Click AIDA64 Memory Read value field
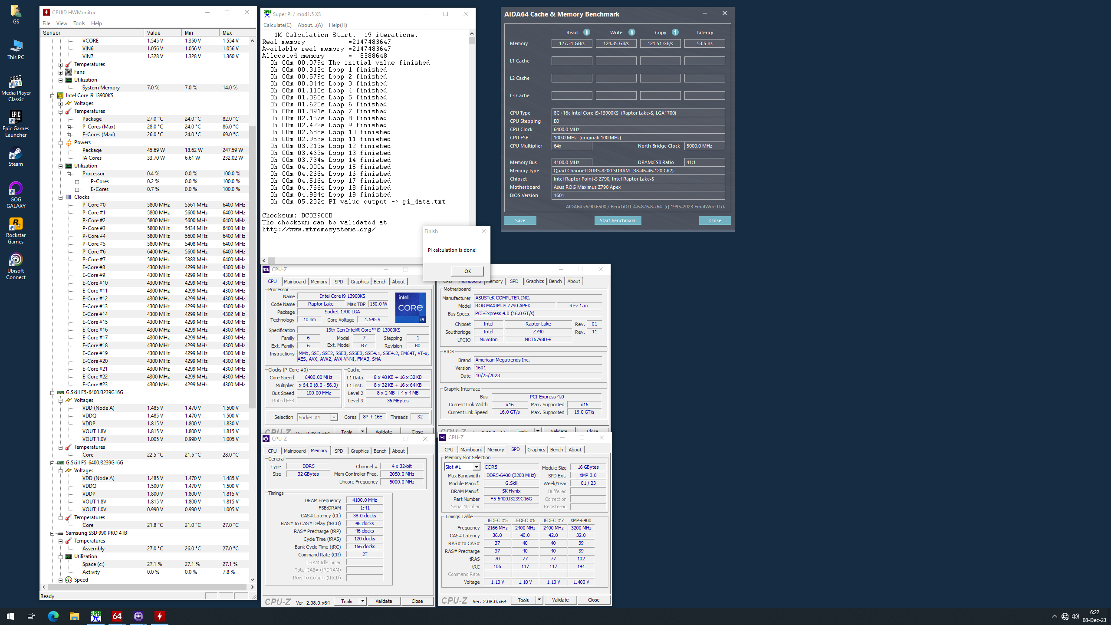The image size is (1111, 625). pyautogui.click(x=572, y=43)
